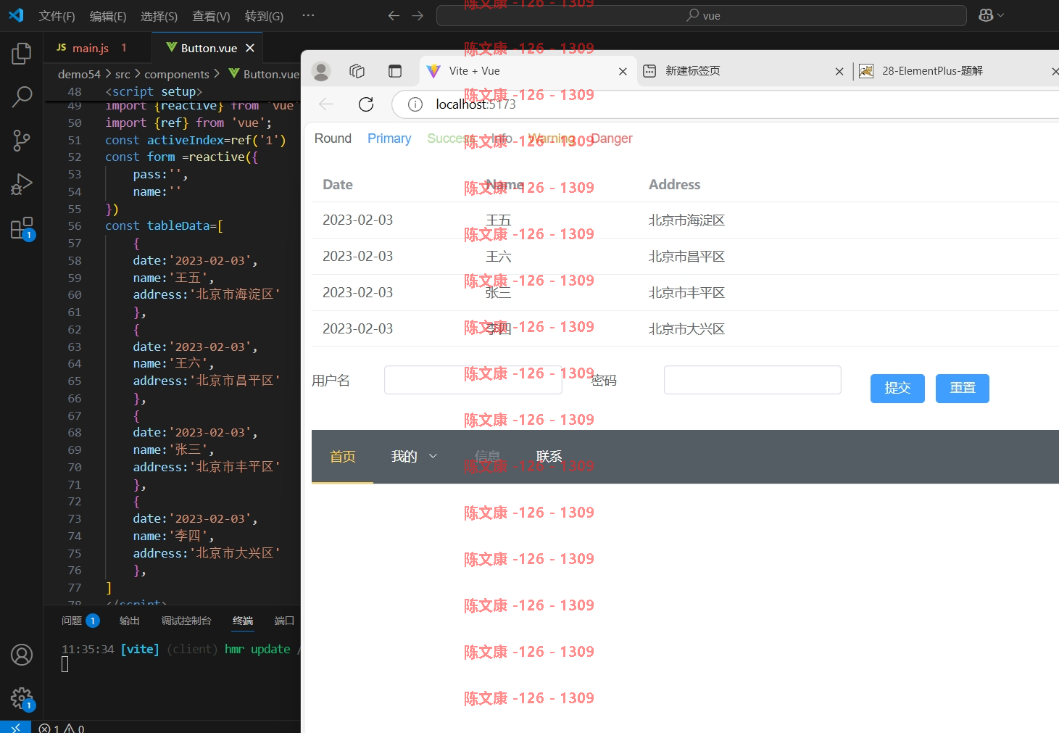
Task: Open the 编辑(E) menu
Action: (x=108, y=16)
